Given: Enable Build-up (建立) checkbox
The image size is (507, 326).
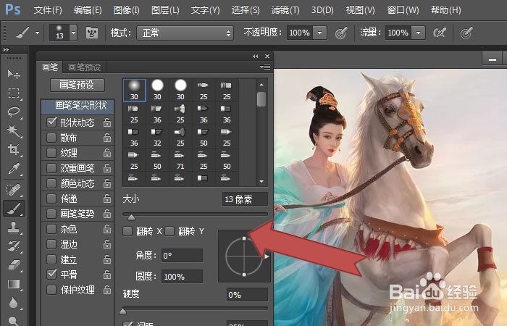Looking at the screenshot, I should click(x=51, y=259).
